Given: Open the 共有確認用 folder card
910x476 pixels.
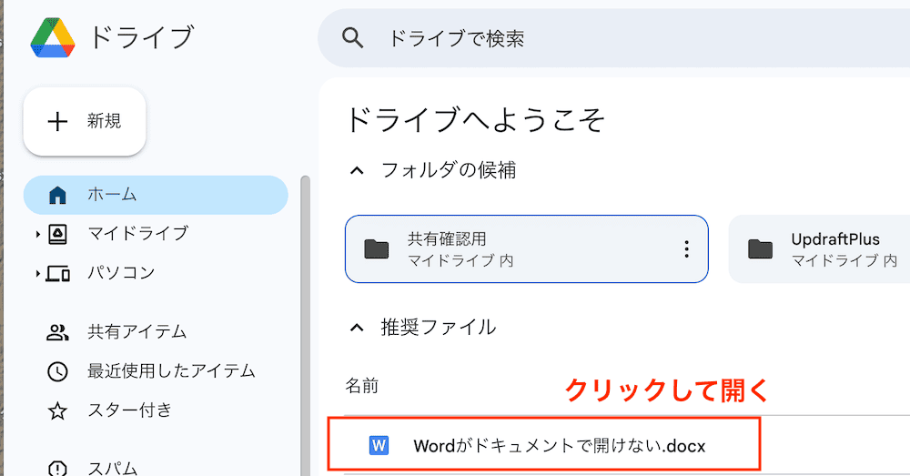Looking at the screenshot, I should point(510,248).
